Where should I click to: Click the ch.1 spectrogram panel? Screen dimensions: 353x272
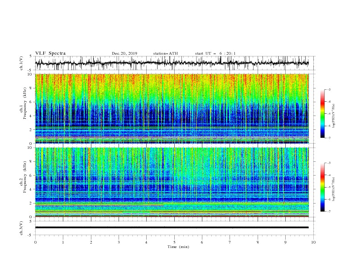(172, 108)
